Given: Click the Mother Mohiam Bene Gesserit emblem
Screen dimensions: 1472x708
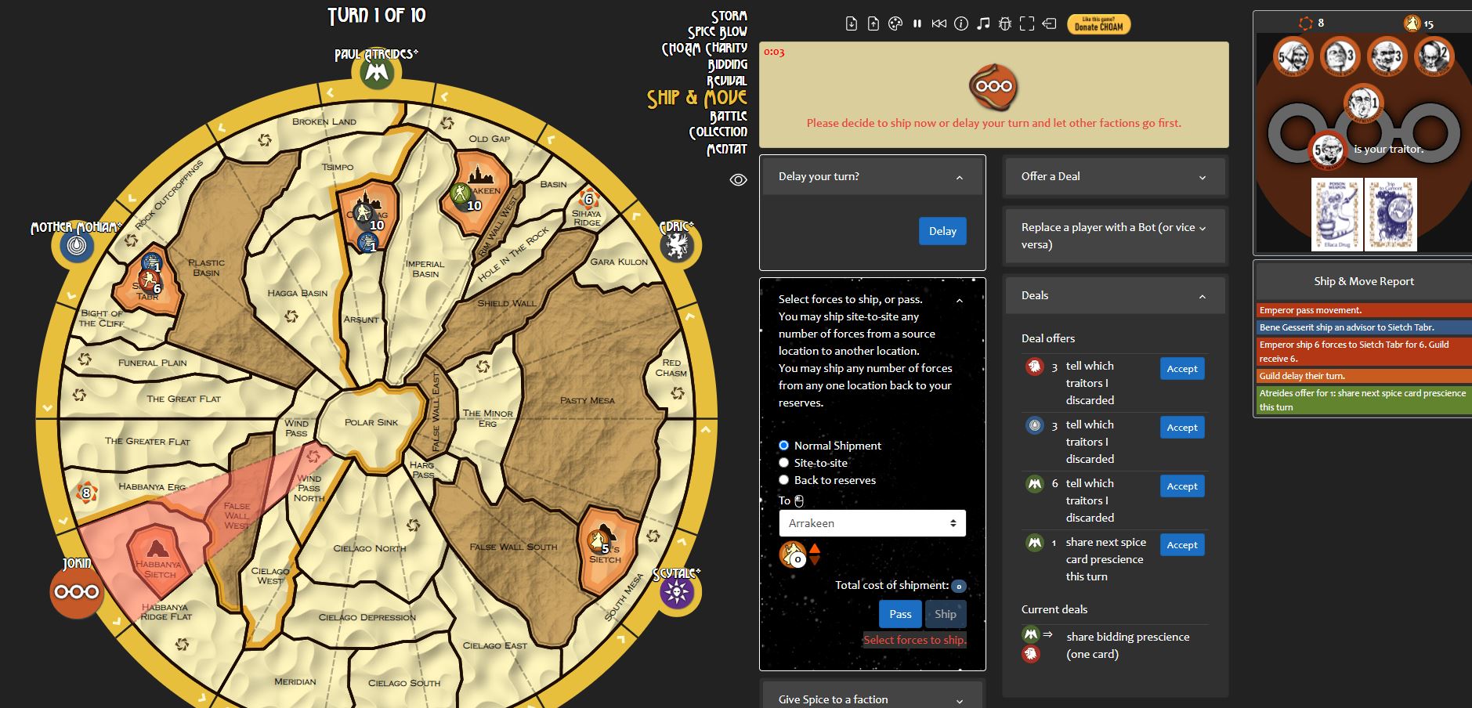Looking at the screenshot, I should click(77, 247).
